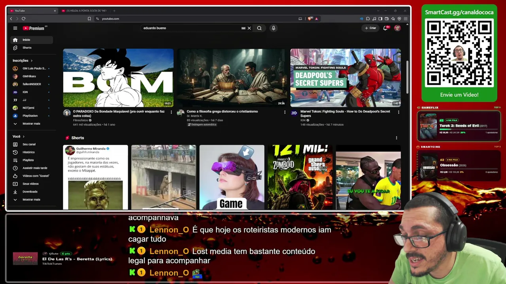Click the magnifier search button
The image size is (506, 284).
[x=259, y=28]
